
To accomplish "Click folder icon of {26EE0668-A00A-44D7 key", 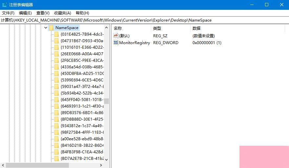I will click(56, 54).
